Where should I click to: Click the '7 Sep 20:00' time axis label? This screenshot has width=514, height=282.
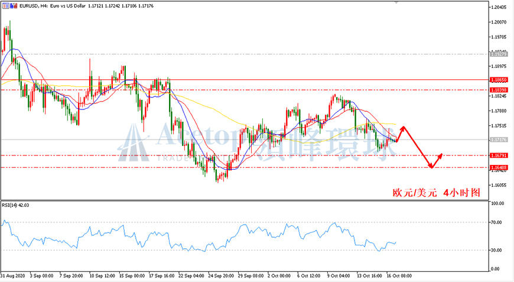(71, 275)
